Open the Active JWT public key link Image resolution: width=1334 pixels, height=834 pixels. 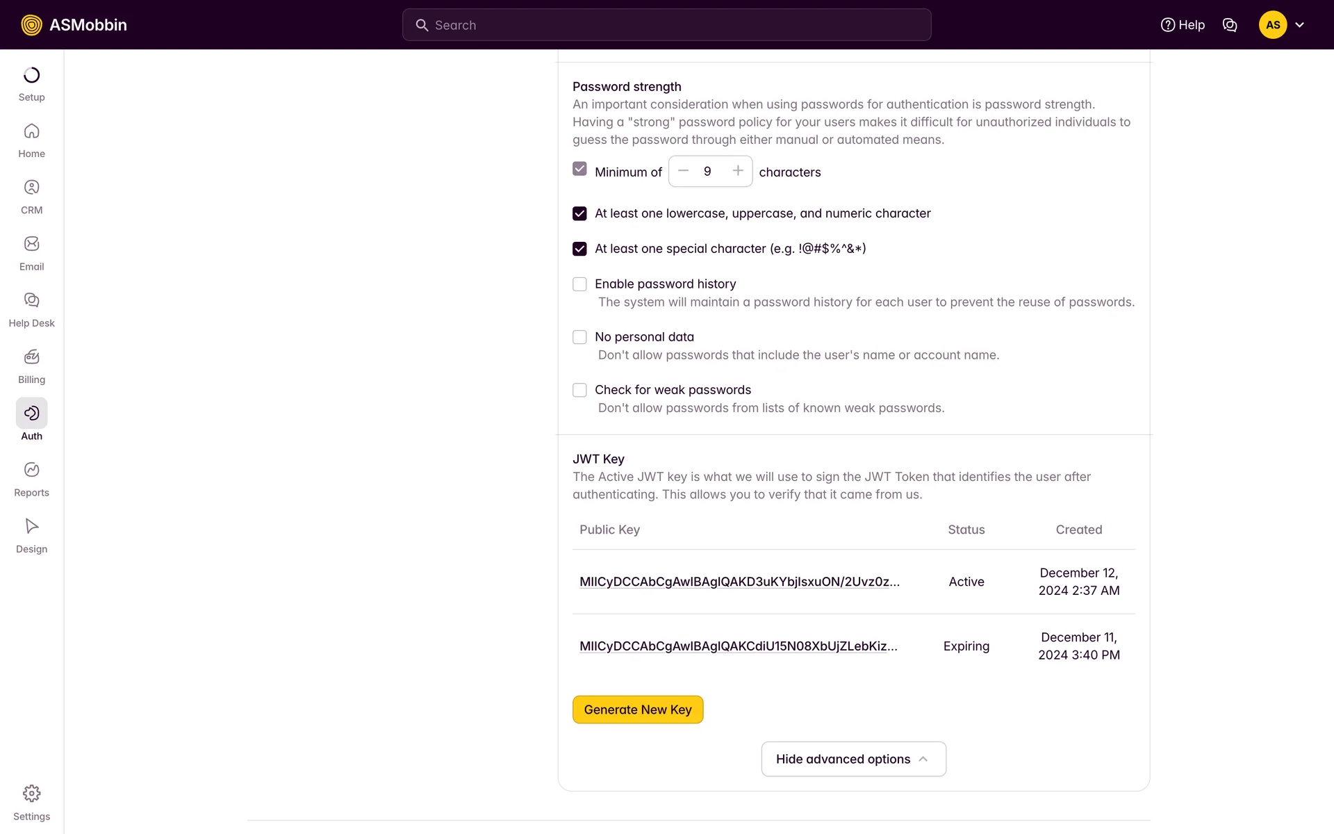point(739,582)
